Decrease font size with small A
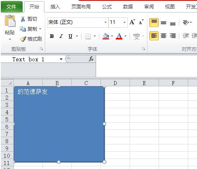197x169 pixels. (141, 22)
